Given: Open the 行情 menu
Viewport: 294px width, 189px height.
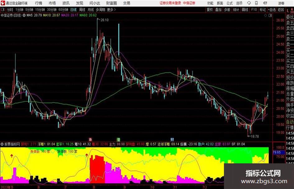Looking at the screenshot, I should coord(39,3).
